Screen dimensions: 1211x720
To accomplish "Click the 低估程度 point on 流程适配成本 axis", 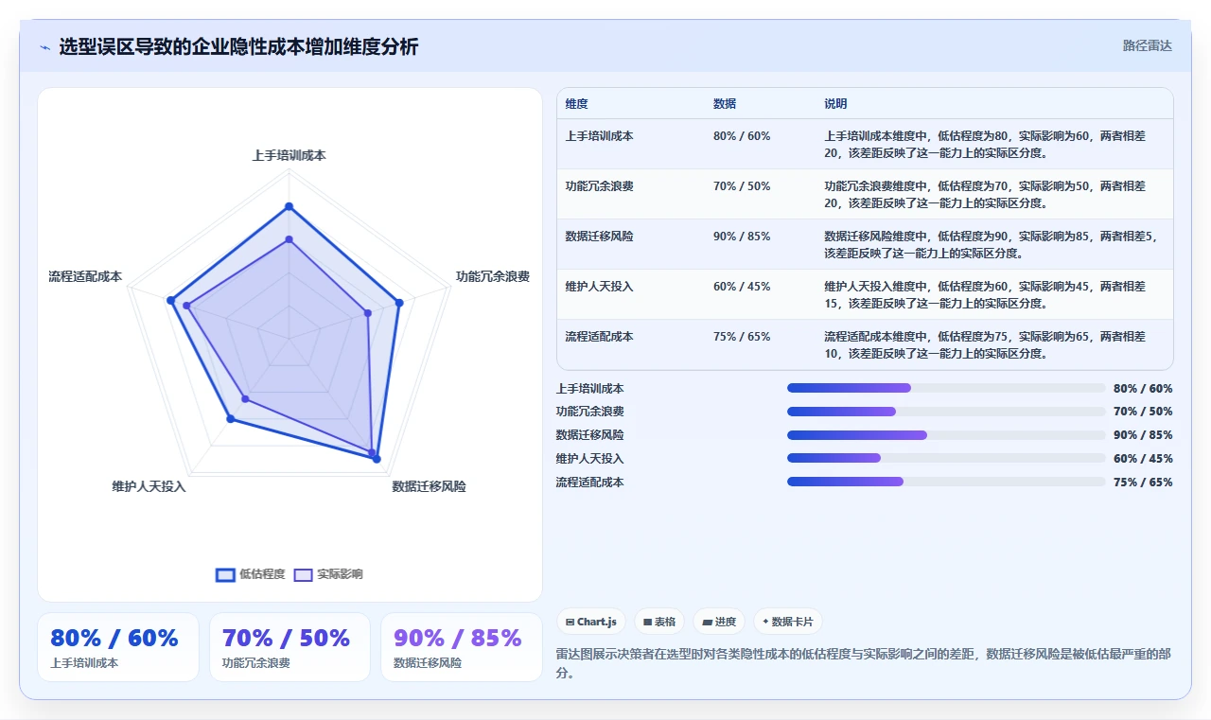I will coord(170,301).
